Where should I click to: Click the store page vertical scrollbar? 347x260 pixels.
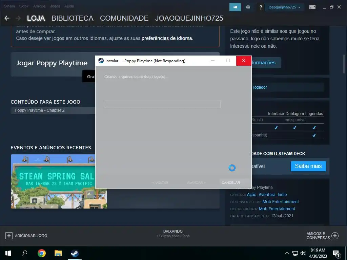344,64
